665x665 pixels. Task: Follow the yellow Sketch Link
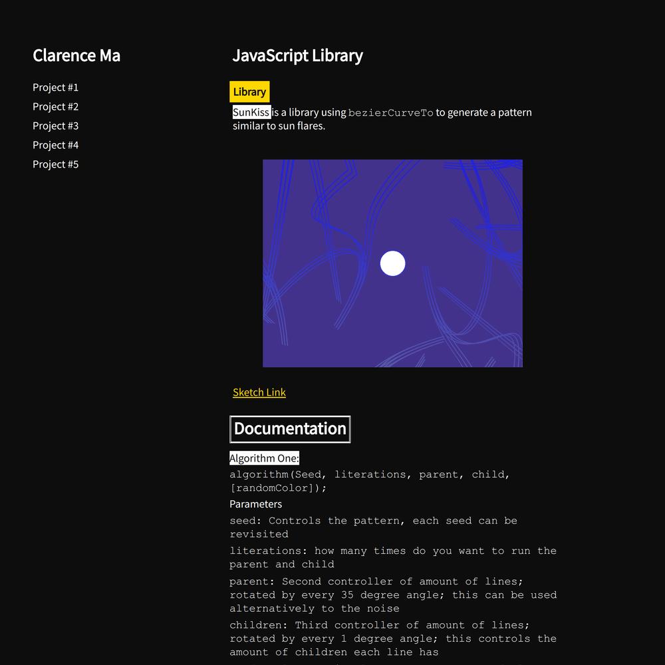click(259, 392)
